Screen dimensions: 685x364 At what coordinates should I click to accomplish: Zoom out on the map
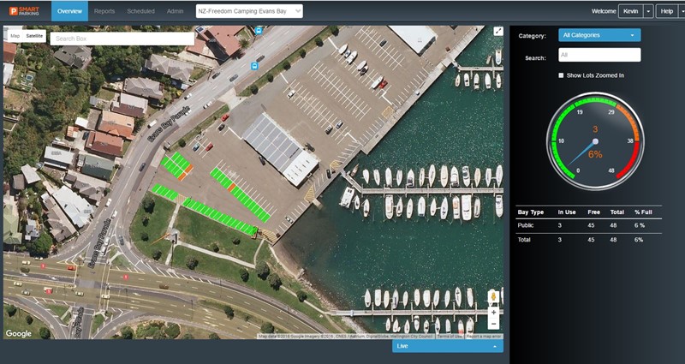pos(493,325)
